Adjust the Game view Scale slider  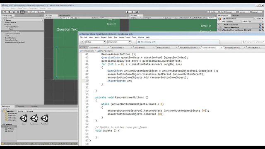click(172, 18)
